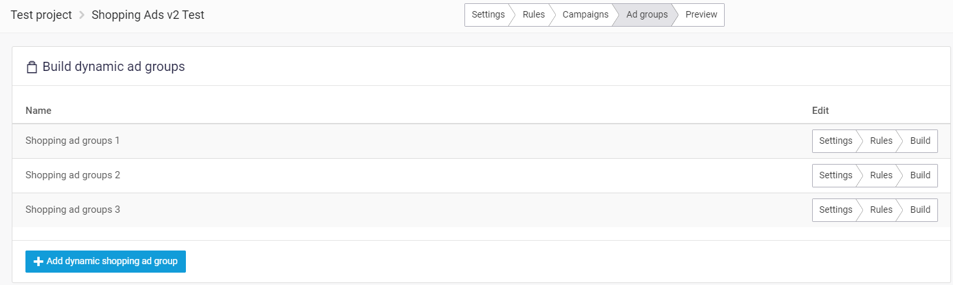Click Add dynamic shopping ad group button

pos(106,262)
